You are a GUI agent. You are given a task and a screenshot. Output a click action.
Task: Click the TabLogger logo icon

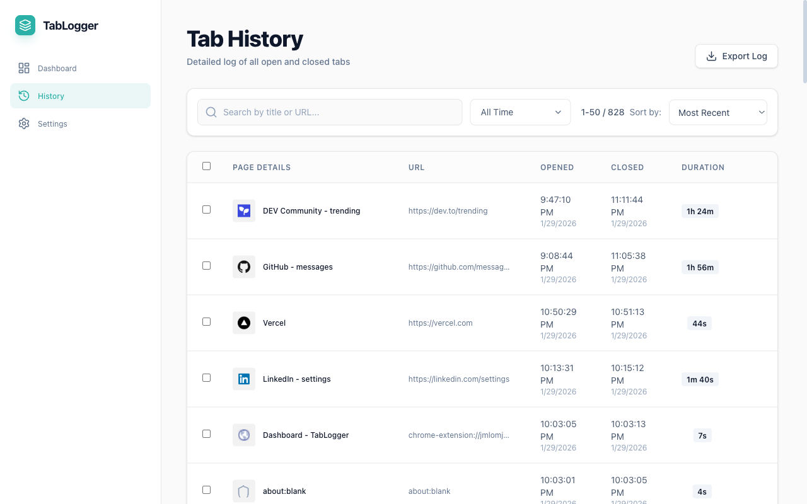(25, 25)
